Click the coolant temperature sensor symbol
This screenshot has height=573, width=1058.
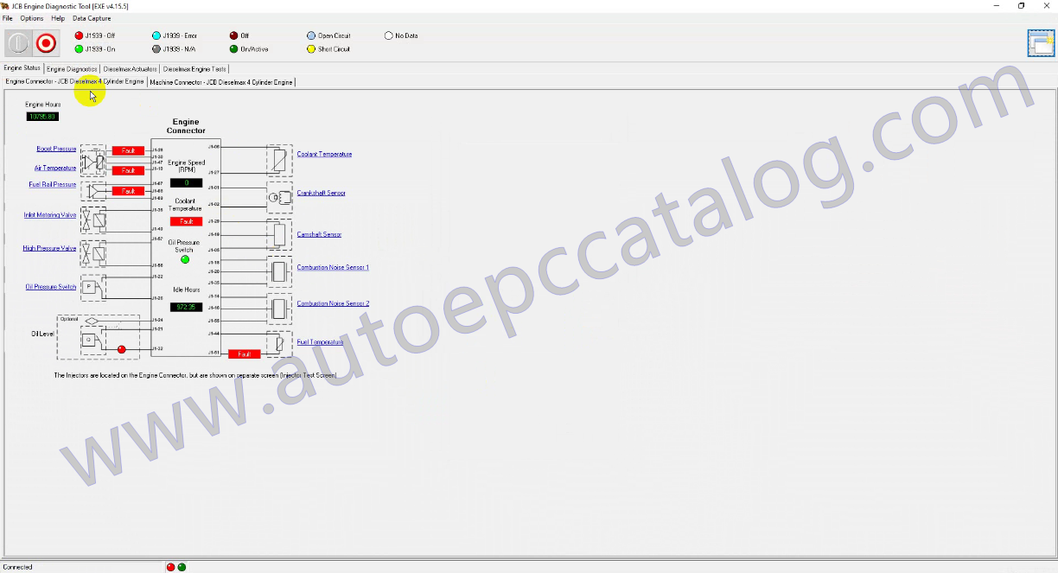(x=279, y=160)
